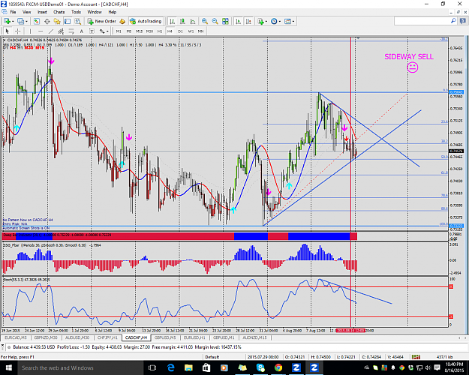Switch to AUDUSD,M30 chart tab
469x375 pixels.
(x=77, y=337)
